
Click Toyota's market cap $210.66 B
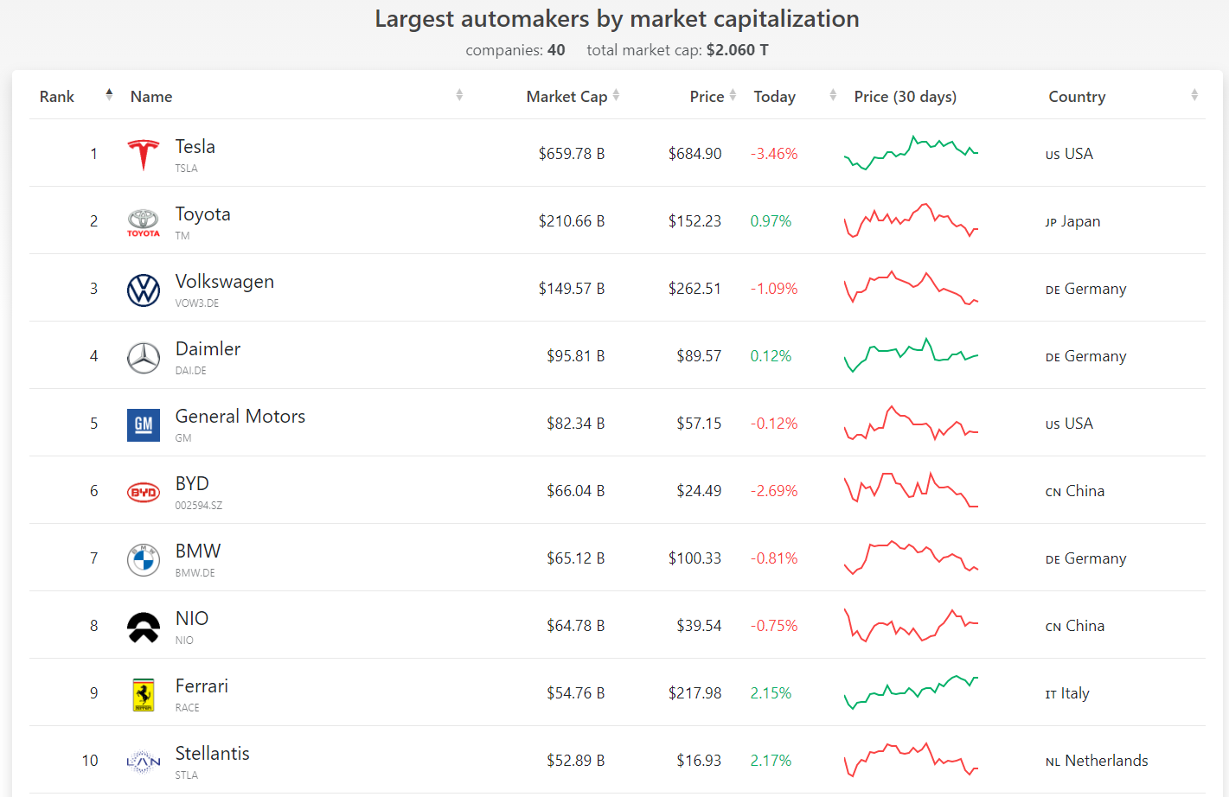(572, 221)
